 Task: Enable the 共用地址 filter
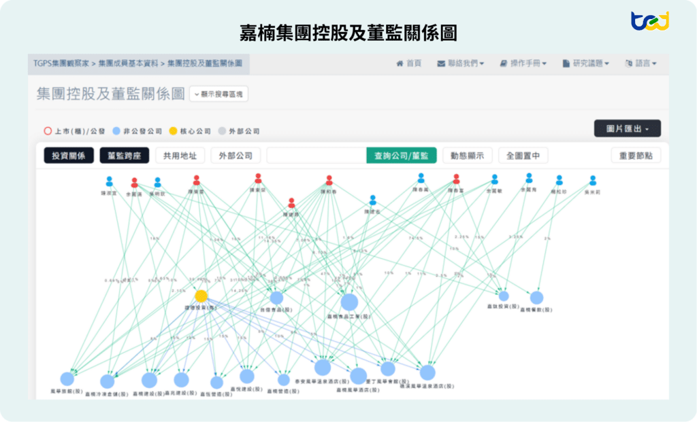point(180,156)
